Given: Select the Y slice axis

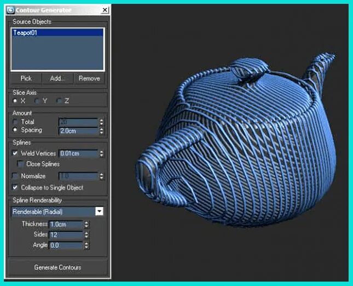Looking at the screenshot, I should 37,101.
